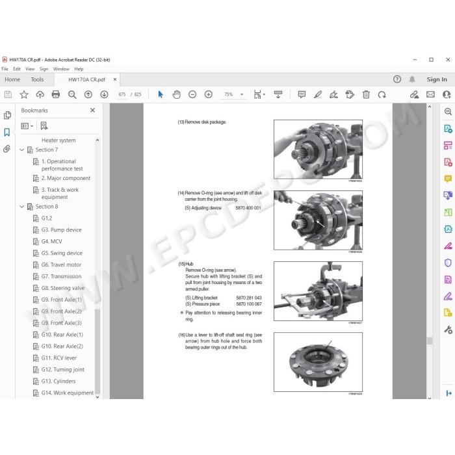Image resolution: width=455 pixels, height=455 pixels.
Task: Open bookmark G5. Swing device
Action: click(x=62, y=253)
